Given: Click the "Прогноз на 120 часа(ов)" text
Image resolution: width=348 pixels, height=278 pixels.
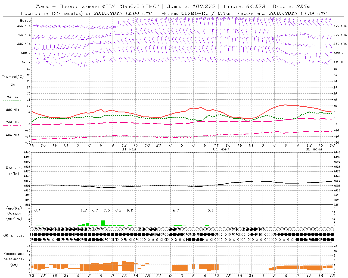Looking at the screenshot, I should [52, 13].
